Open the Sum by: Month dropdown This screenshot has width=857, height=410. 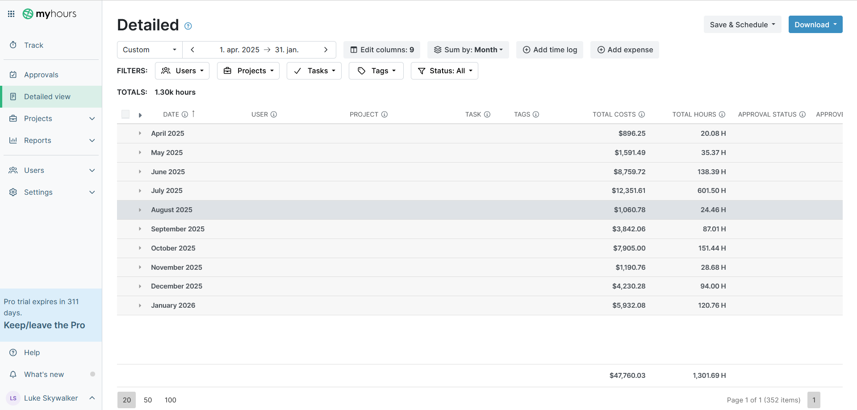coord(468,50)
